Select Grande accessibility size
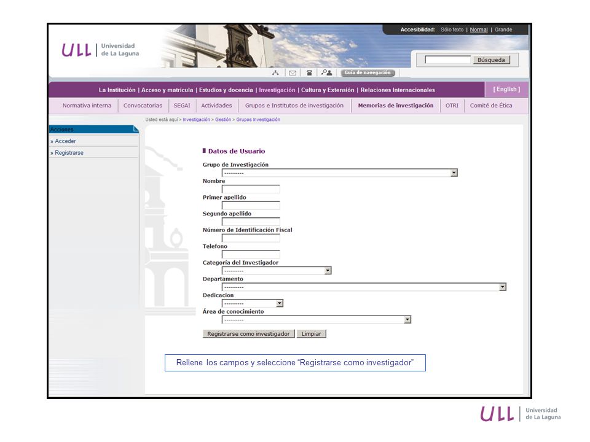The image size is (590, 442). click(503, 29)
